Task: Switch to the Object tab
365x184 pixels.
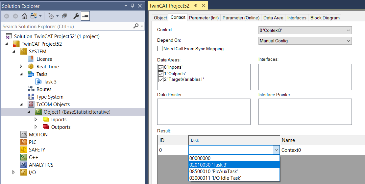Action: click(x=160, y=18)
